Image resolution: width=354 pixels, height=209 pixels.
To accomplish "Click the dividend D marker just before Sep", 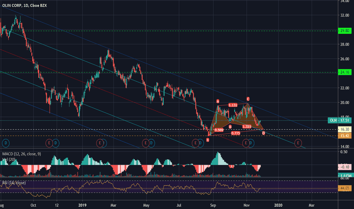I will point(200,143).
